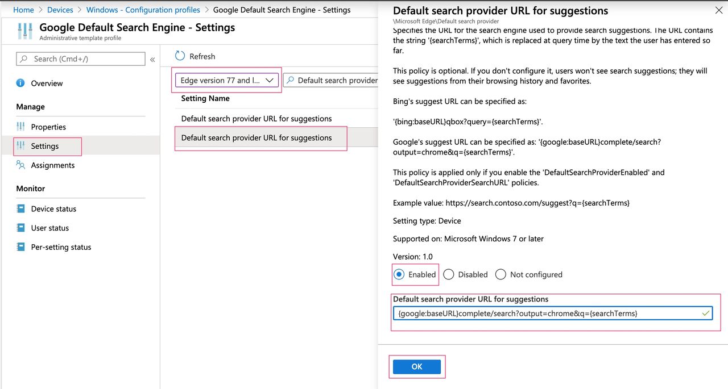Viewport: 728px width, 389px height.
Task: Navigate to Devices breadcrumb
Action: click(x=60, y=10)
